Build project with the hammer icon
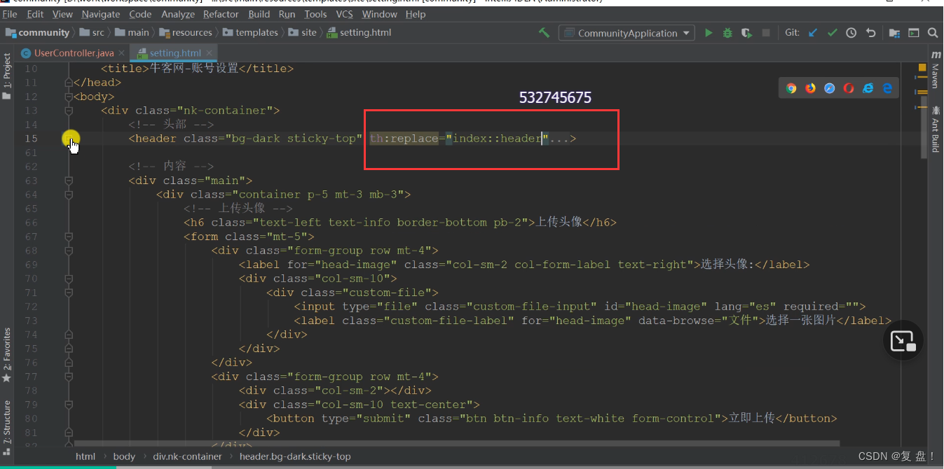 click(544, 32)
